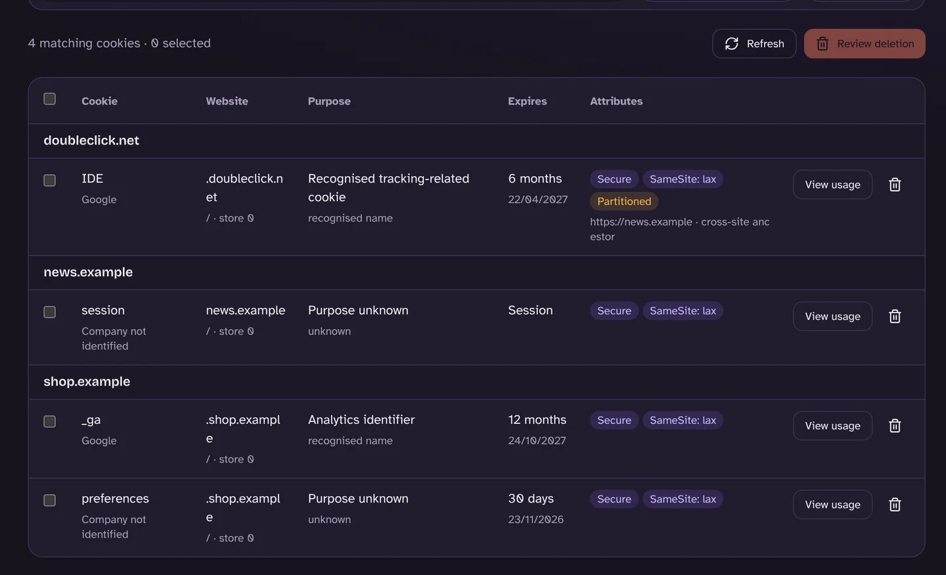Mark the preferences cookie checkbox

coord(49,500)
